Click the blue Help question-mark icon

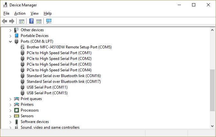click(x=31, y=21)
